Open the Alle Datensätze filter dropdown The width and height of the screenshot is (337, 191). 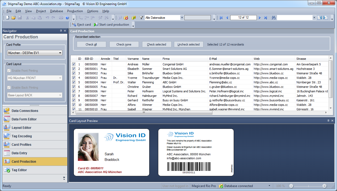[182, 18]
